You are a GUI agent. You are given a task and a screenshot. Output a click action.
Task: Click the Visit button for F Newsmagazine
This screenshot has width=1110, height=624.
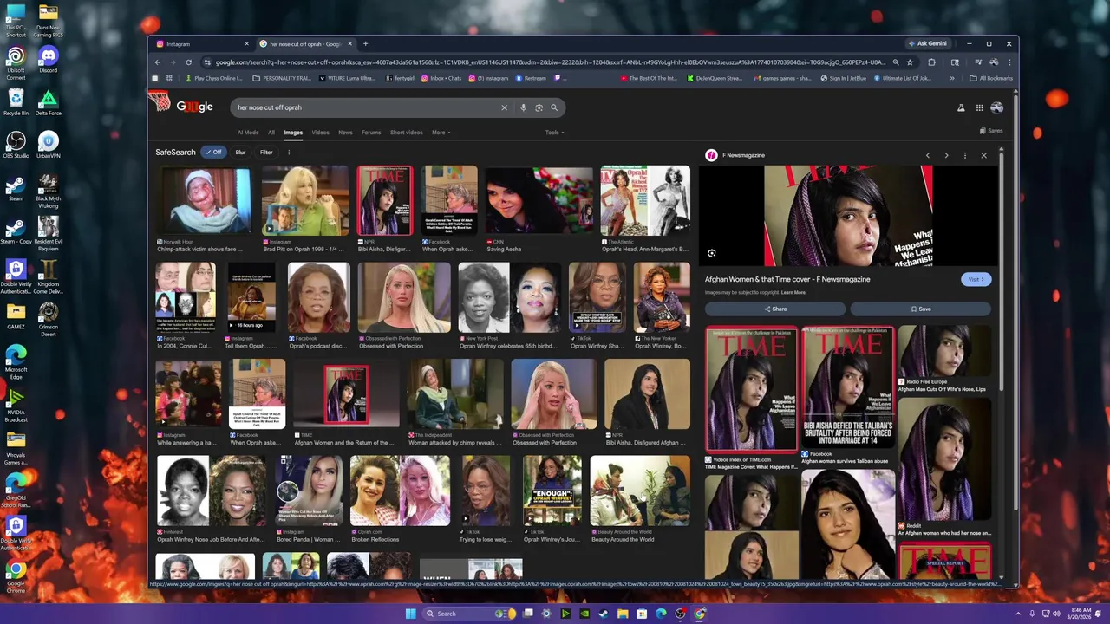point(976,279)
